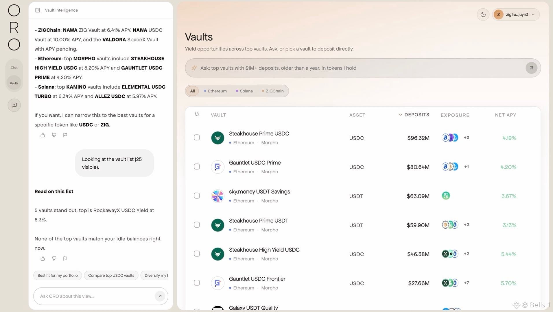Open Gauntlet USDC Prime vault
Screen dimensions: 553x312
click(x=255, y=163)
